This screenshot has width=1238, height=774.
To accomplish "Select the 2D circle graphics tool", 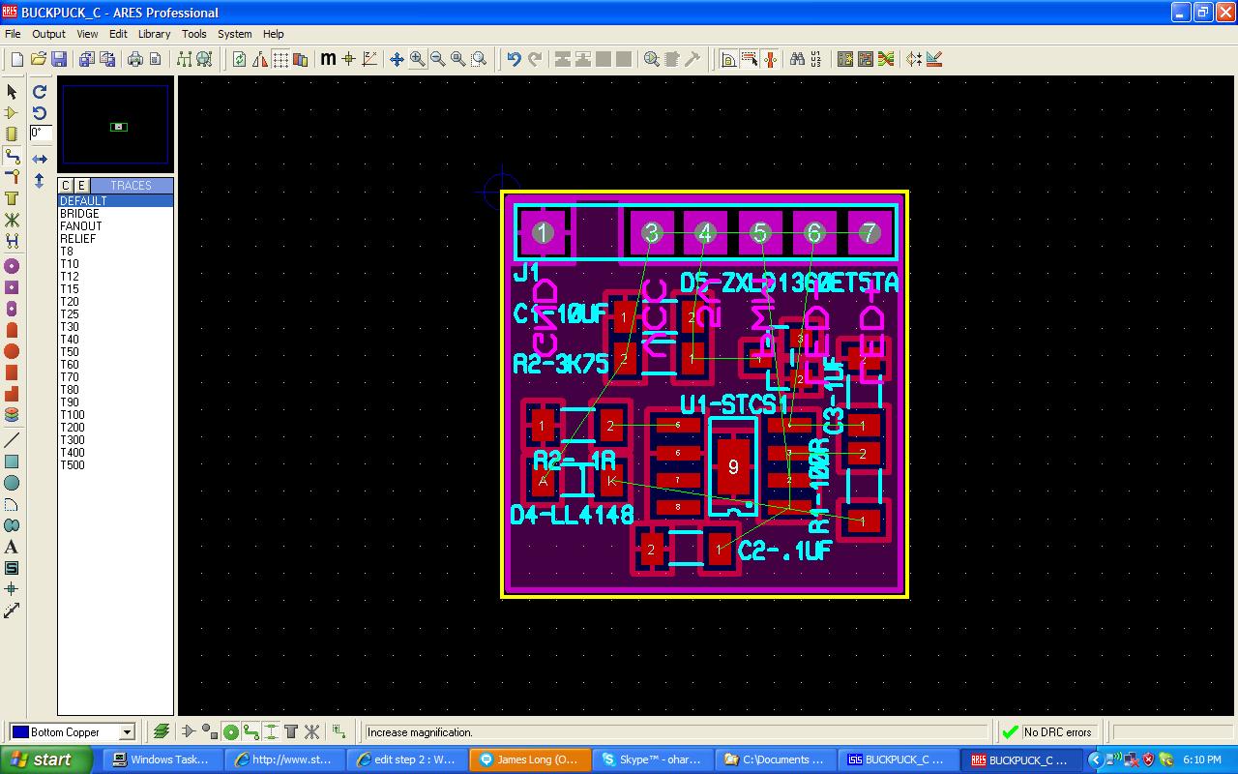I will [12, 483].
